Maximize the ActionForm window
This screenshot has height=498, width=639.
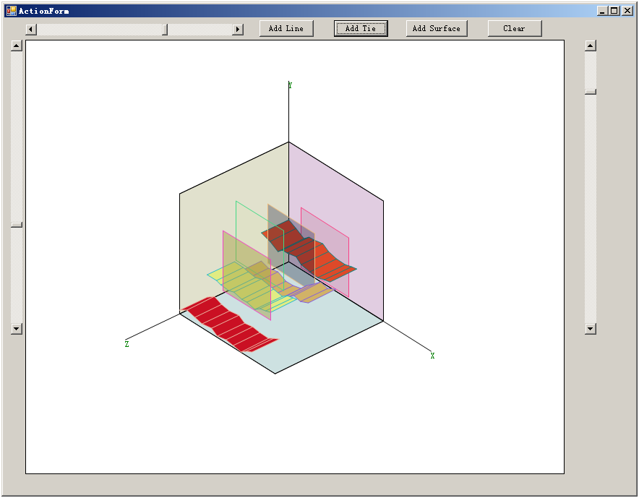614,11
